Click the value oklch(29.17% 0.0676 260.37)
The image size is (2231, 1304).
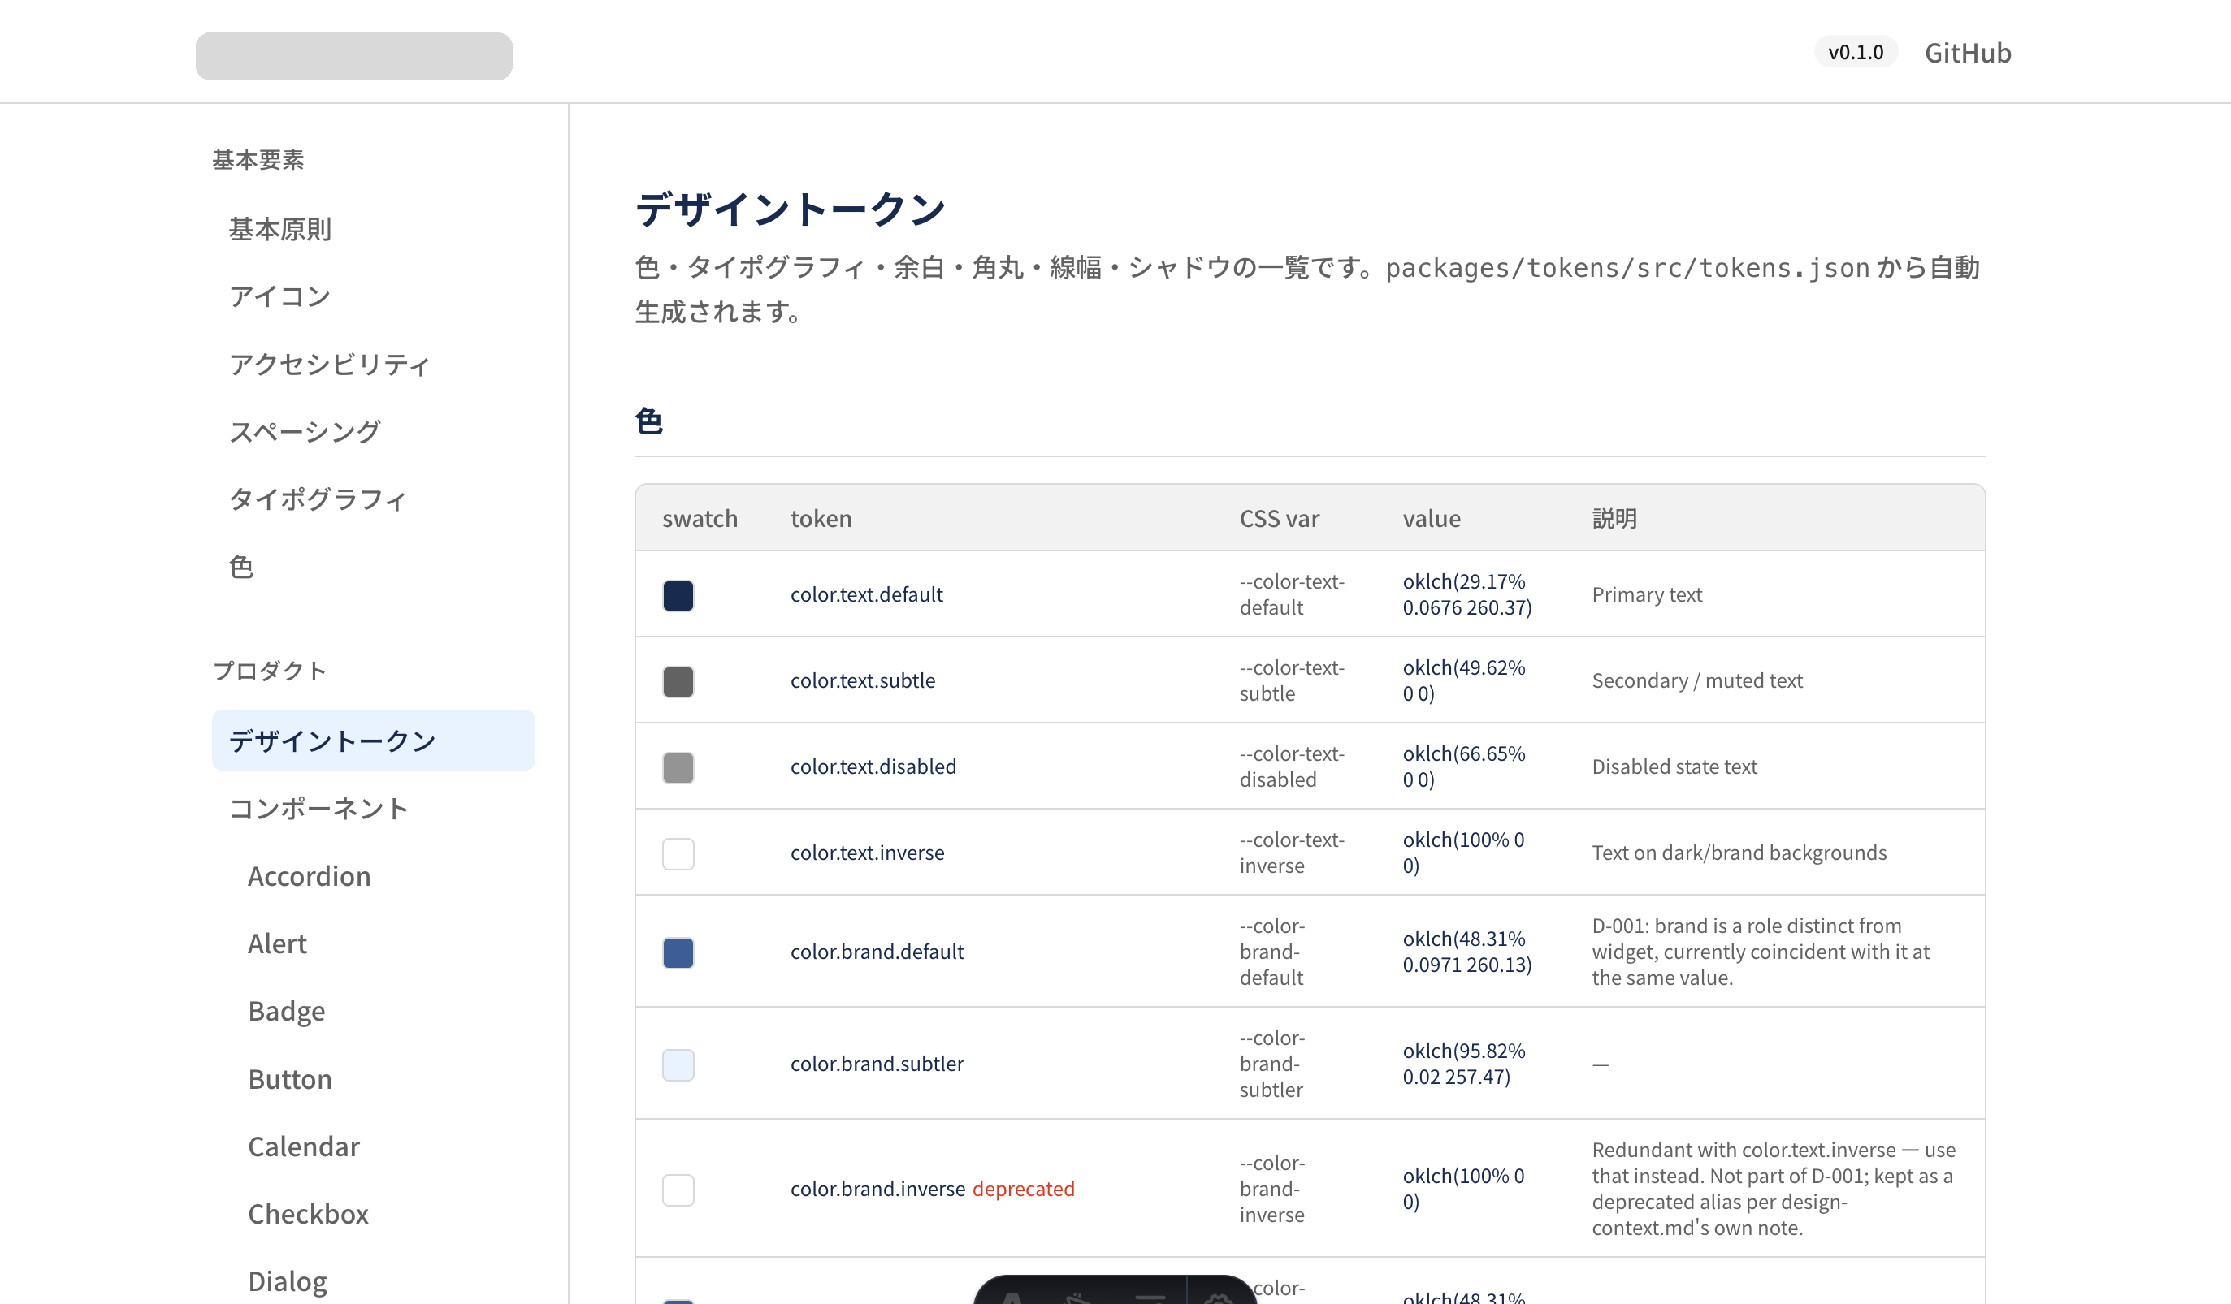click(1467, 594)
